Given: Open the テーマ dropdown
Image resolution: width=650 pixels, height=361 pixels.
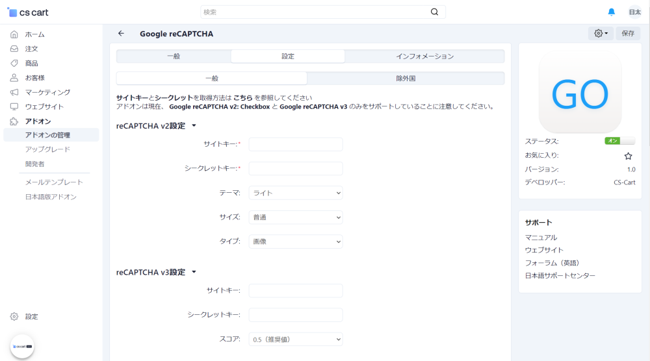Looking at the screenshot, I should [296, 193].
